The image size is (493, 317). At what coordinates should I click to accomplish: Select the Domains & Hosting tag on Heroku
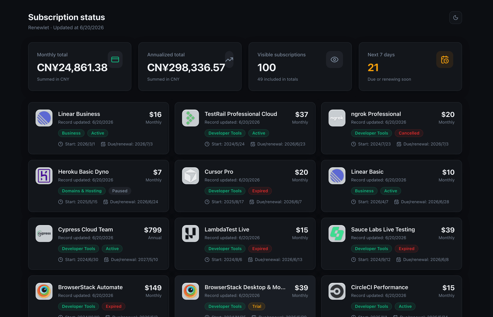coord(82,191)
